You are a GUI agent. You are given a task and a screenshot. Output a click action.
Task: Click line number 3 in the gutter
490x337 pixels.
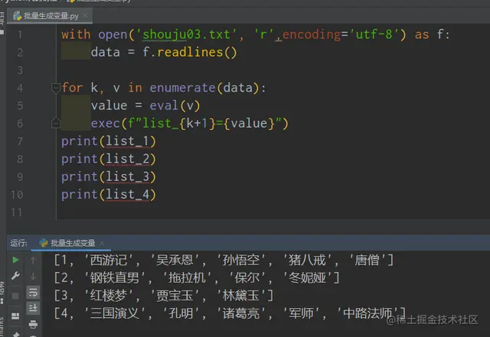click(x=20, y=70)
